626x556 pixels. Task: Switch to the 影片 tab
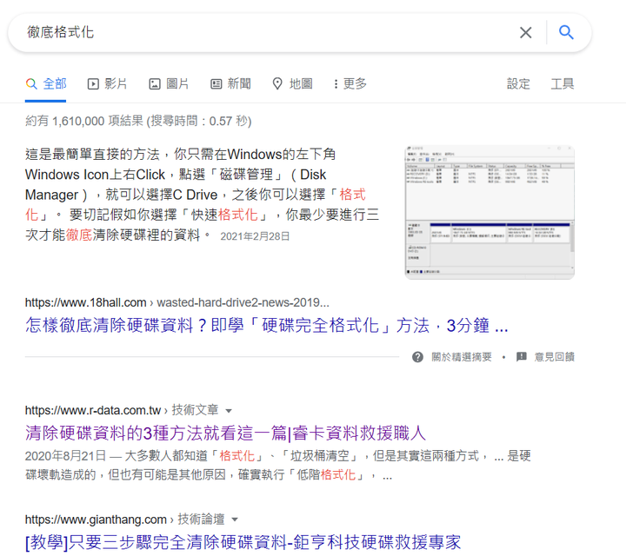[107, 83]
